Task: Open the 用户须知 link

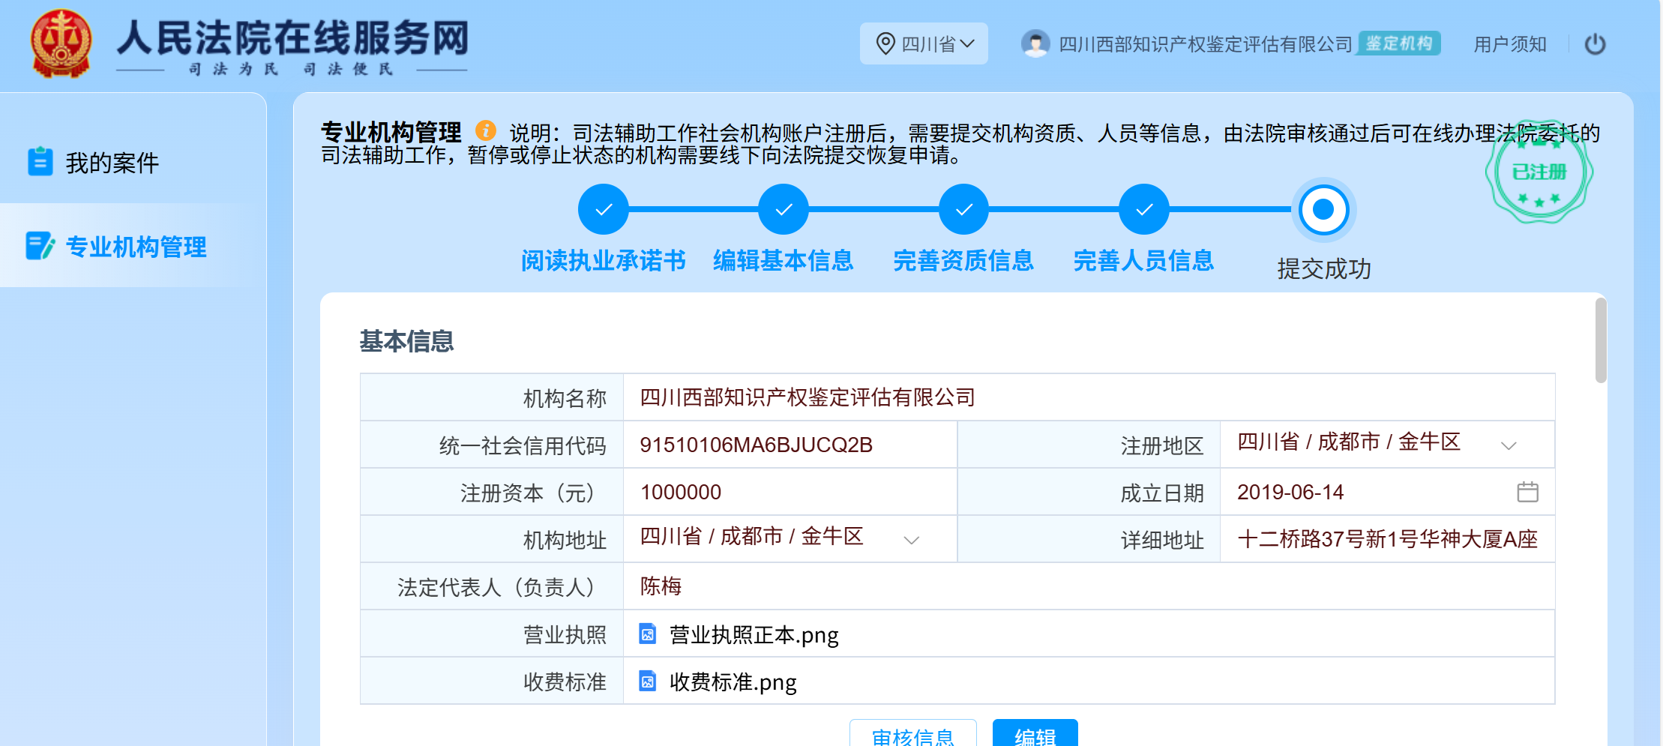Action: coord(1510,44)
